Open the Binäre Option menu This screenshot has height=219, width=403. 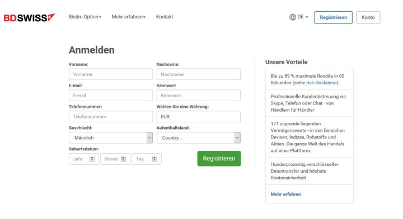click(85, 17)
